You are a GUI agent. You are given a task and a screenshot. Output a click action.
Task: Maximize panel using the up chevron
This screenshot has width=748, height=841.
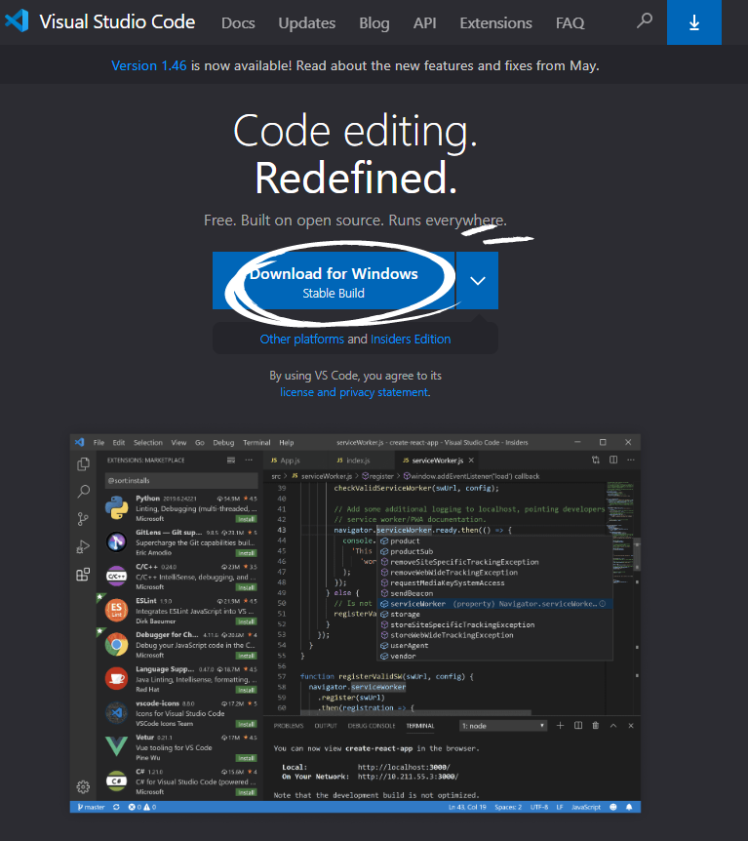coord(612,725)
